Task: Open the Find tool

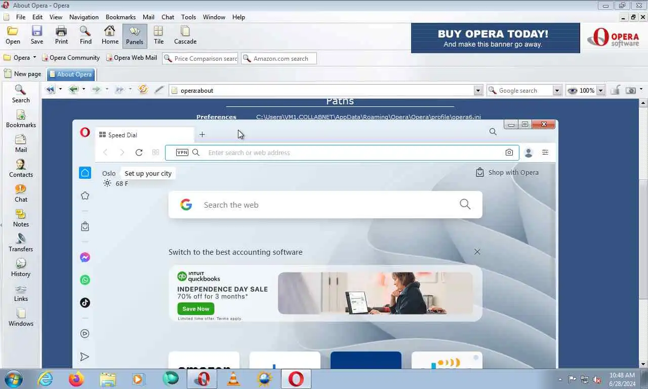Action: (x=86, y=35)
